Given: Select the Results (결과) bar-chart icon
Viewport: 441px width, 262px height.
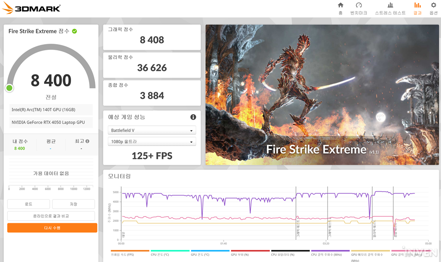Looking at the screenshot, I should tap(417, 5).
